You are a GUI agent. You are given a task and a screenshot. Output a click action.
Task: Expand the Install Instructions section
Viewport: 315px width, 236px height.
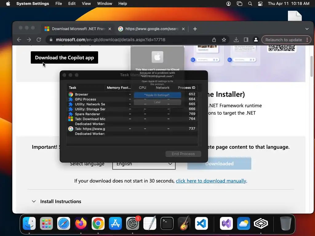click(57, 202)
